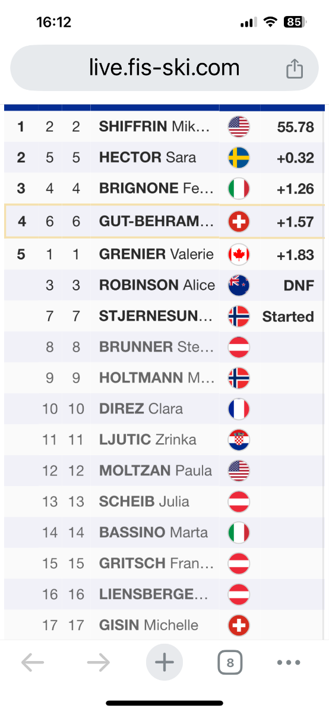Image resolution: width=329 pixels, height=714 pixels.
Task: Go back with the left arrow
Action: click(x=32, y=662)
